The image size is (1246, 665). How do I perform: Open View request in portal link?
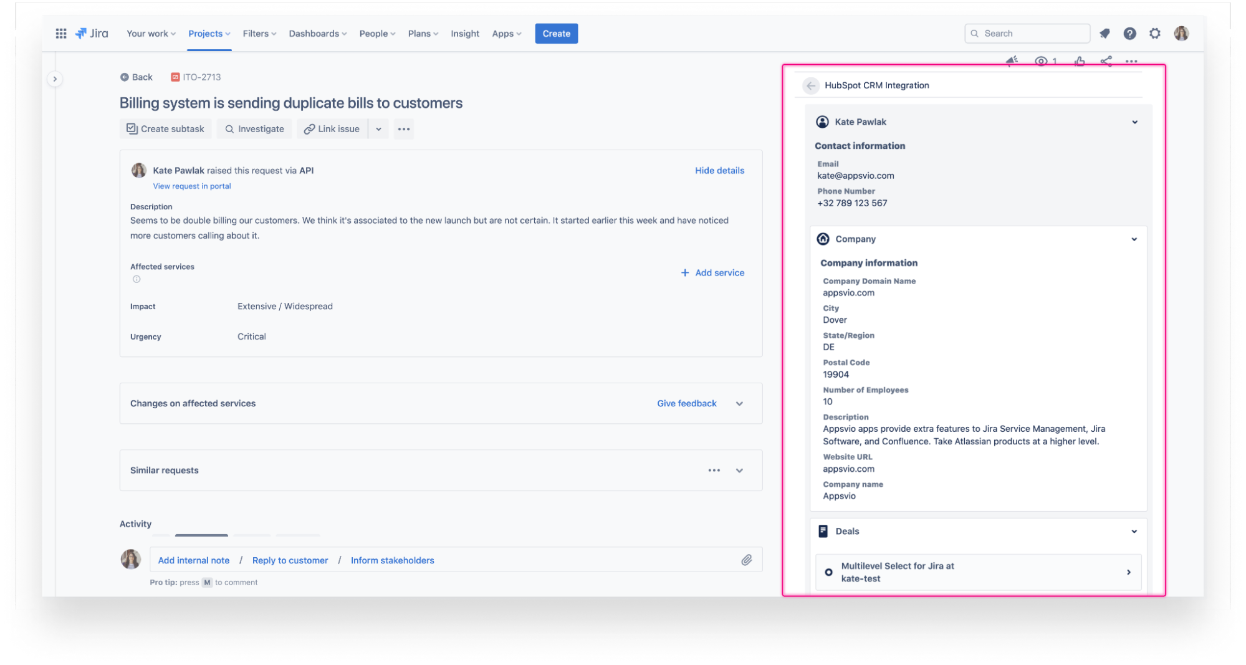tap(192, 186)
